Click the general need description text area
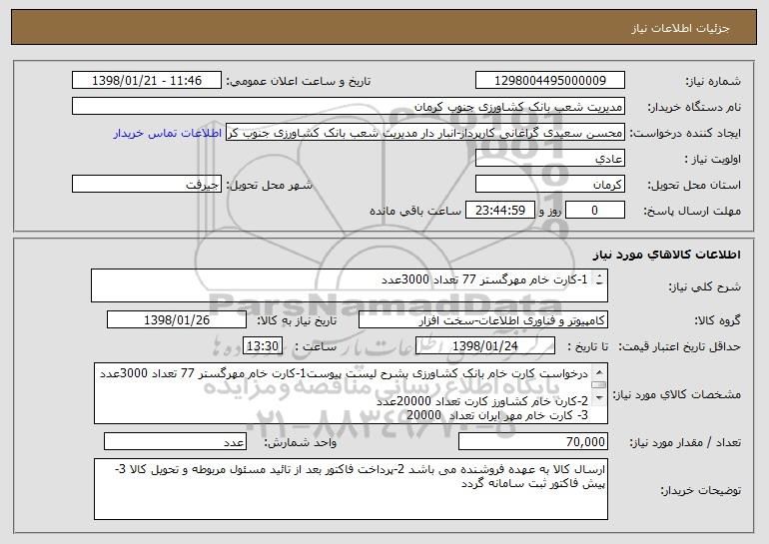Image resolution: width=769 pixels, height=544 pixels. (350, 285)
